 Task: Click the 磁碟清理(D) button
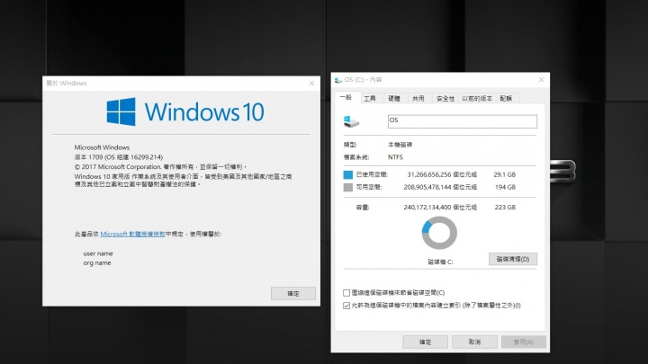(x=513, y=259)
